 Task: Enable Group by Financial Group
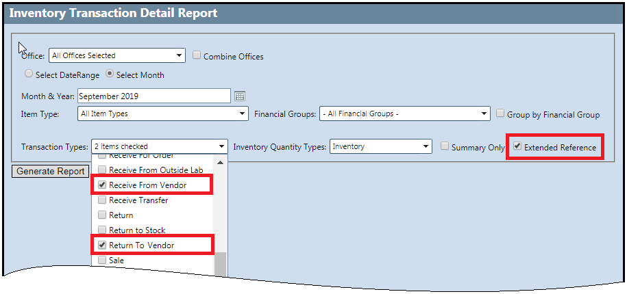[x=501, y=114]
